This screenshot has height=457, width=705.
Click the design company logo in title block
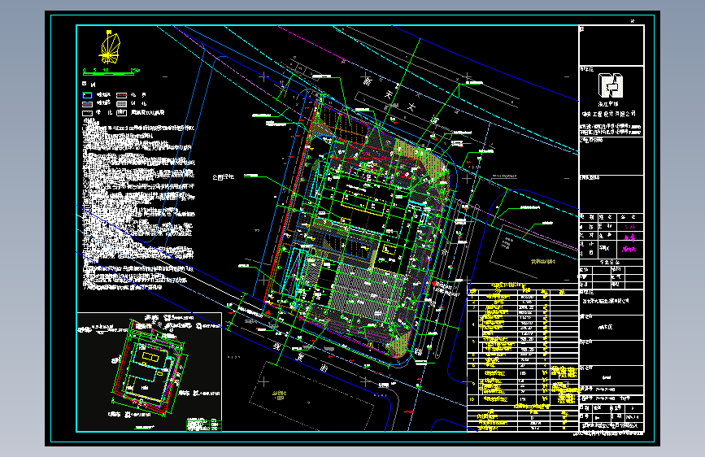pyautogui.click(x=610, y=85)
